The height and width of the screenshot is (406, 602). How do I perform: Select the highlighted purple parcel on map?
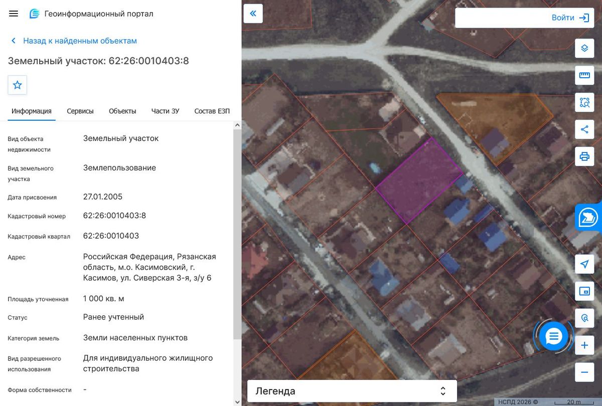(x=418, y=181)
